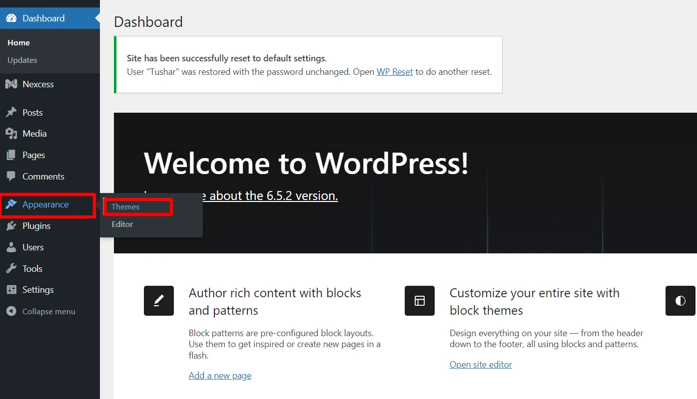The height and width of the screenshot is (399, 697).
Task: Click the contrast icon on the far right
Action: point(680,301)
